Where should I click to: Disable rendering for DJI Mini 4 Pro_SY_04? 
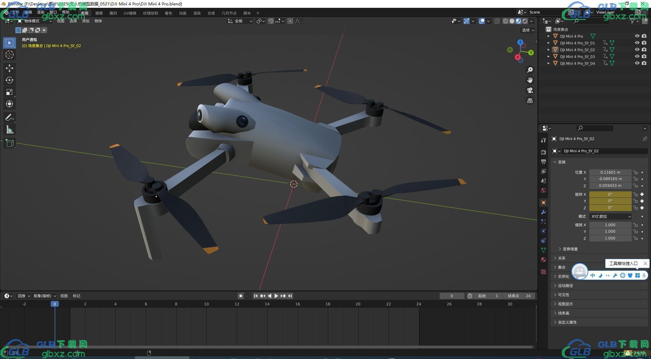[644, 63]
